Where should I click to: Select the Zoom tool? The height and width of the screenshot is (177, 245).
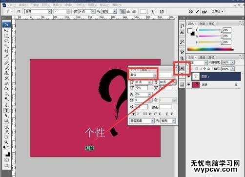point(6,142)
